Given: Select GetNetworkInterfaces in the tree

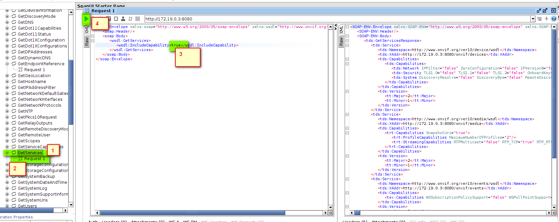Looking at the screenshot, I should click(40, 99).
